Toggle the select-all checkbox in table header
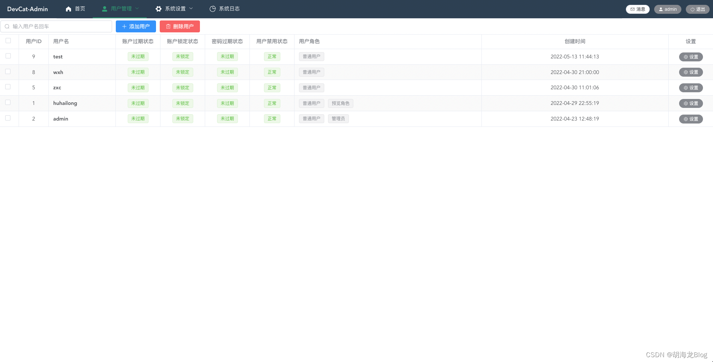 pos(8,41)
